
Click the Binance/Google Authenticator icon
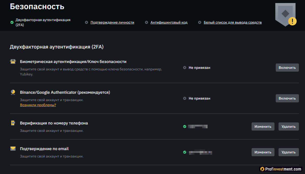(x=13, y=92)
